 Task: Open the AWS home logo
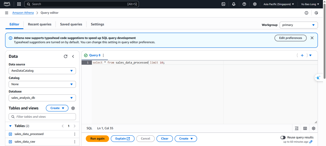7,4
